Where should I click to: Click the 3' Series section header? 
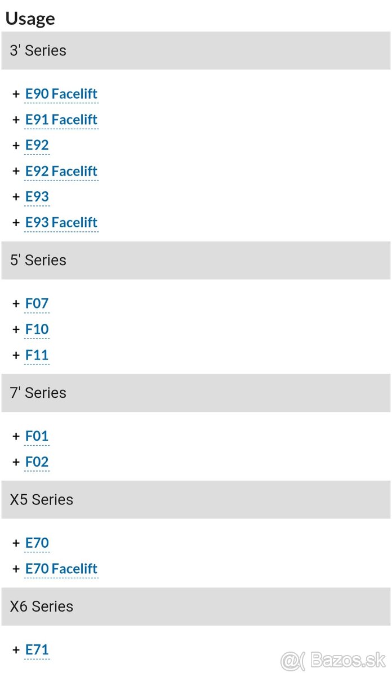click(195, 51)
